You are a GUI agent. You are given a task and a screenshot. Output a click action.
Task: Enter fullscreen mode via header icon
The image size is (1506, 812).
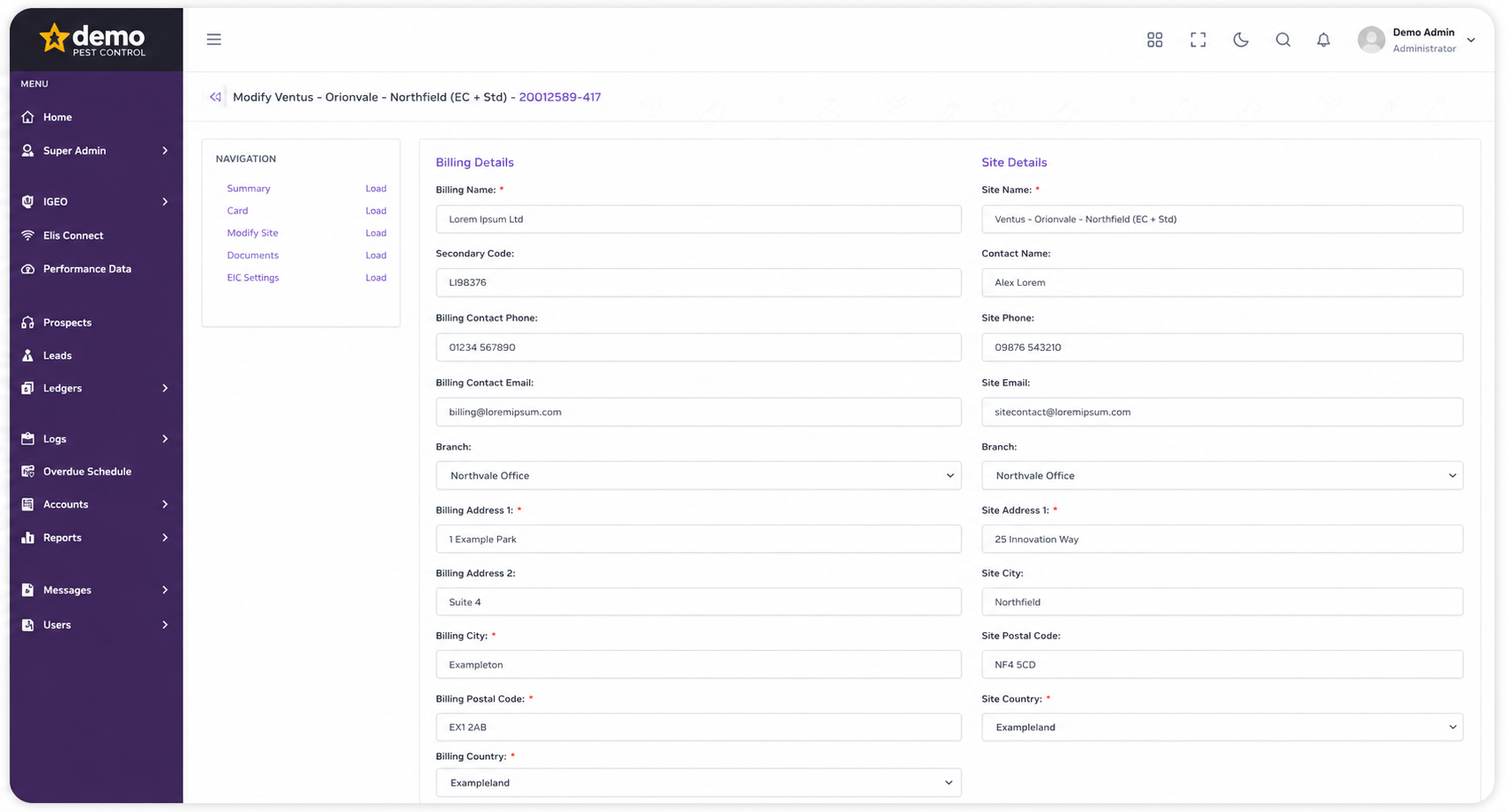pos(1197,40)
